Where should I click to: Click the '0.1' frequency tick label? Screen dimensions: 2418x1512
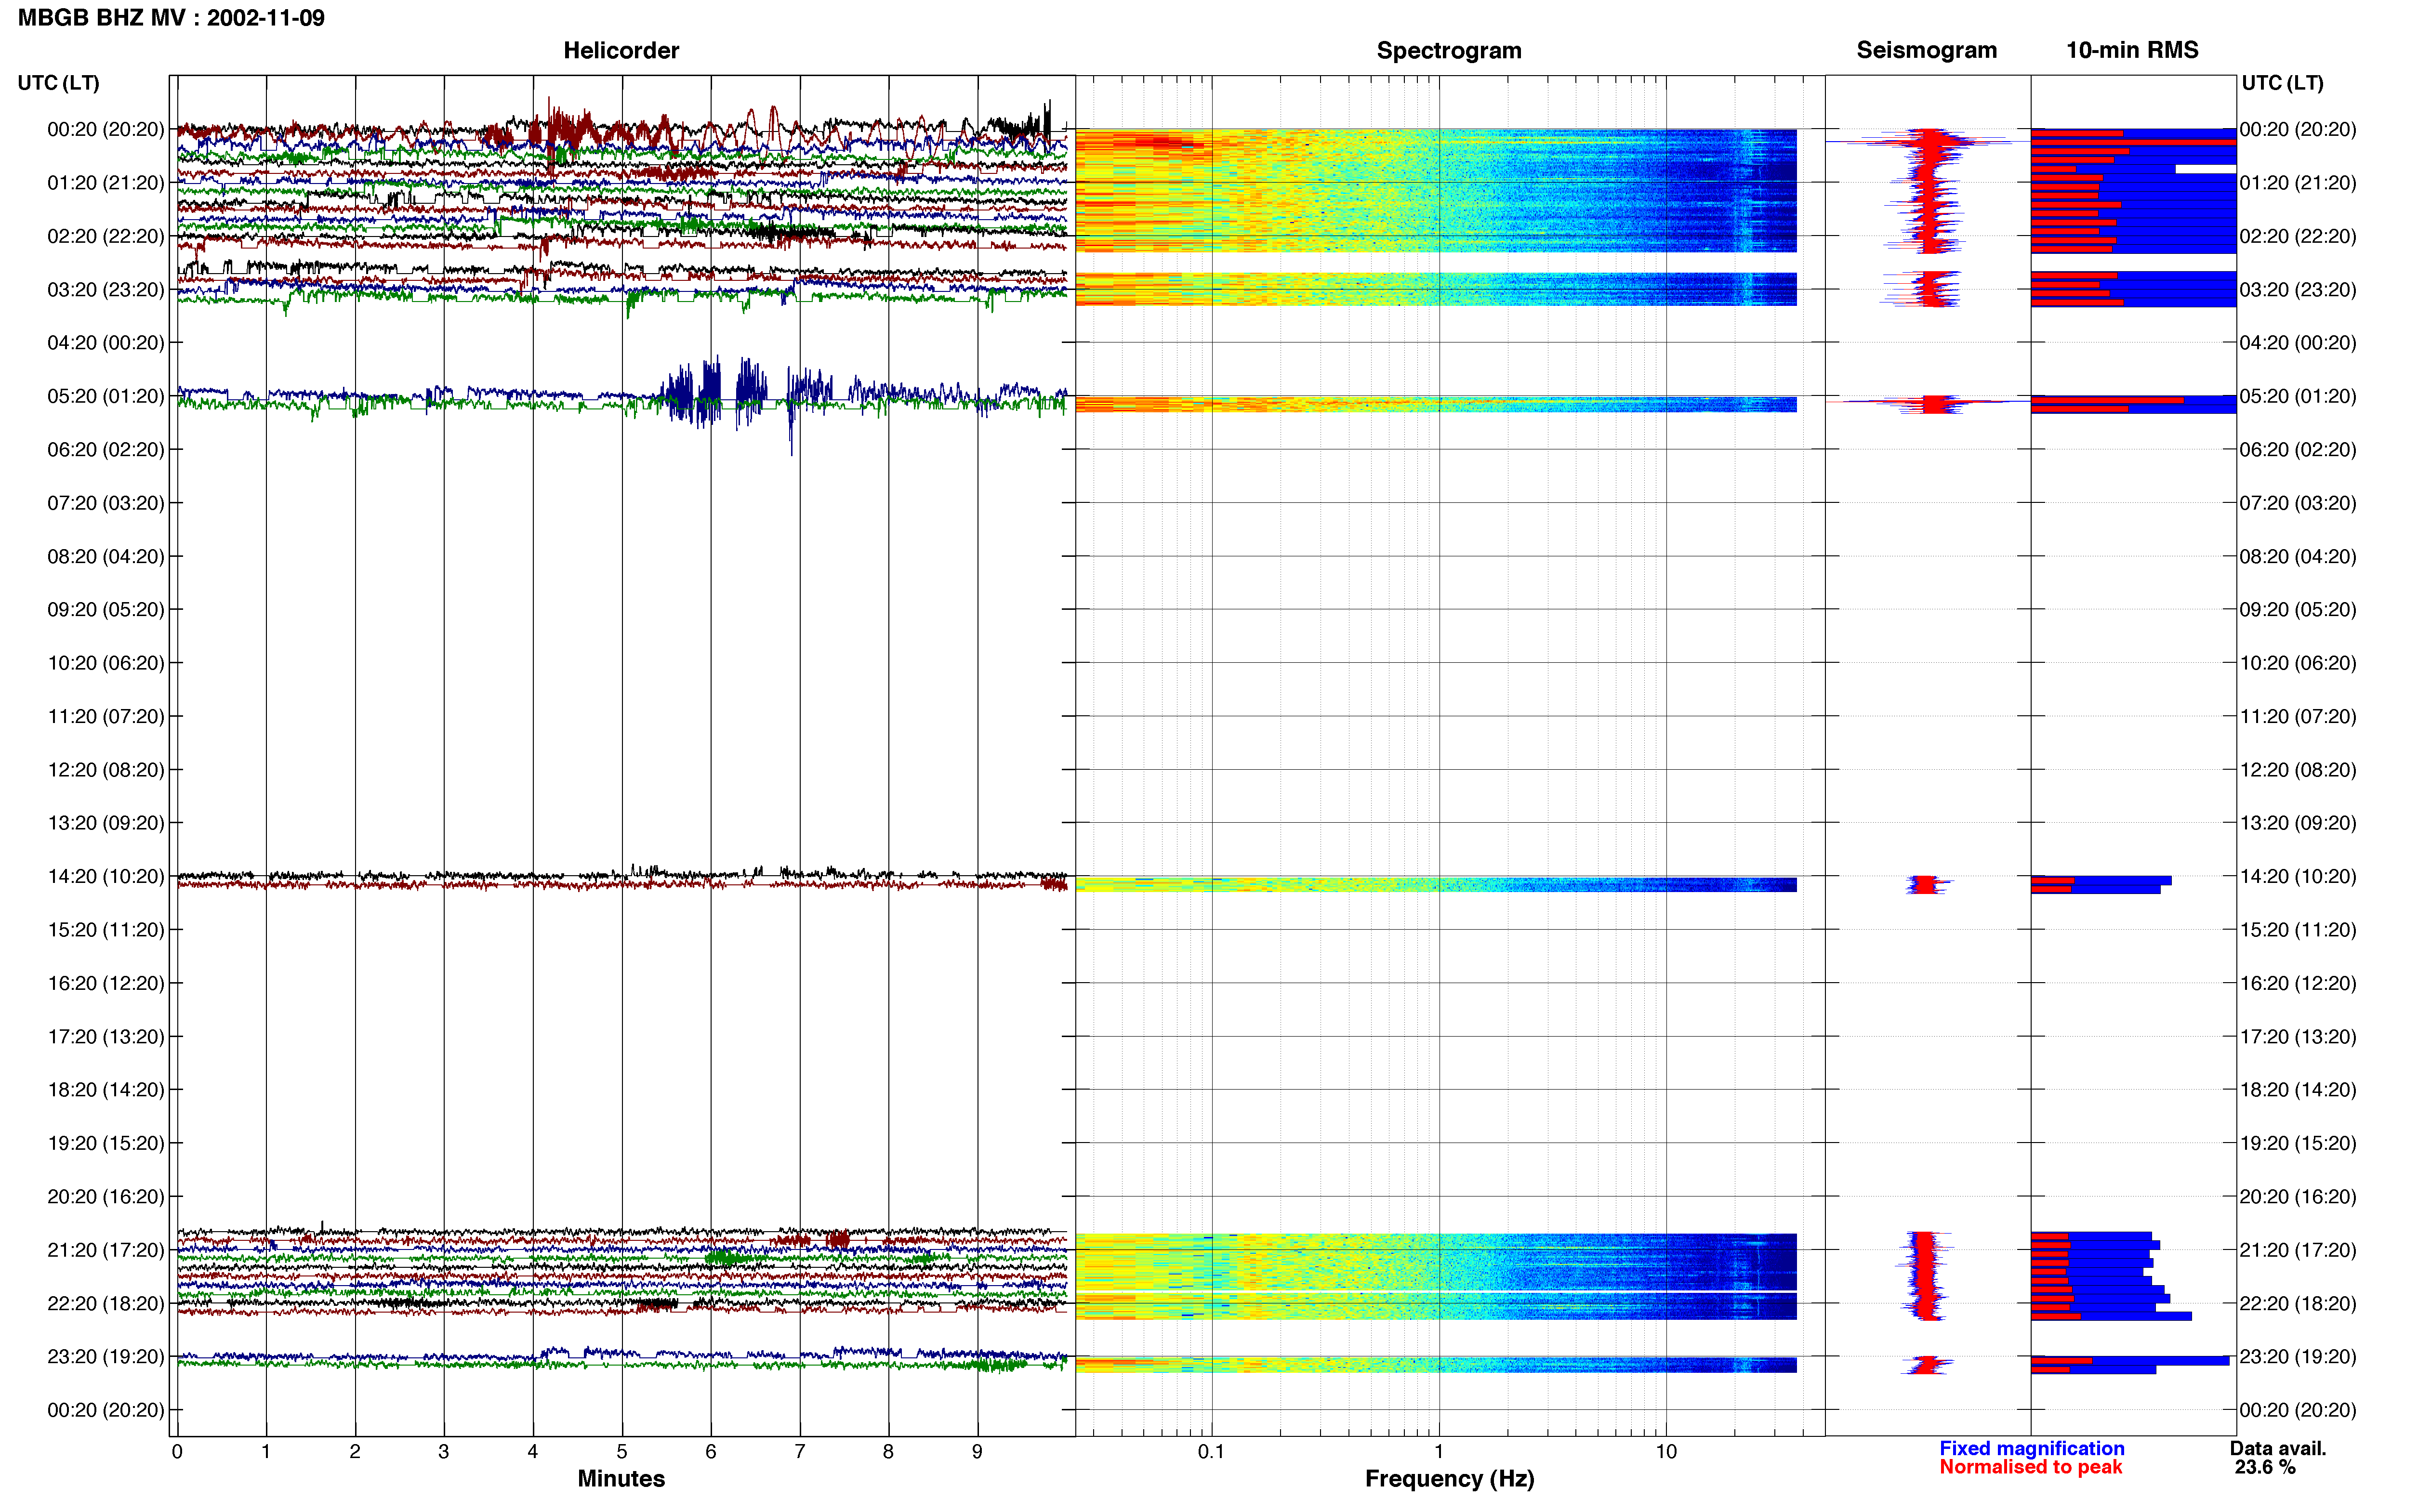point(1211,1451)
